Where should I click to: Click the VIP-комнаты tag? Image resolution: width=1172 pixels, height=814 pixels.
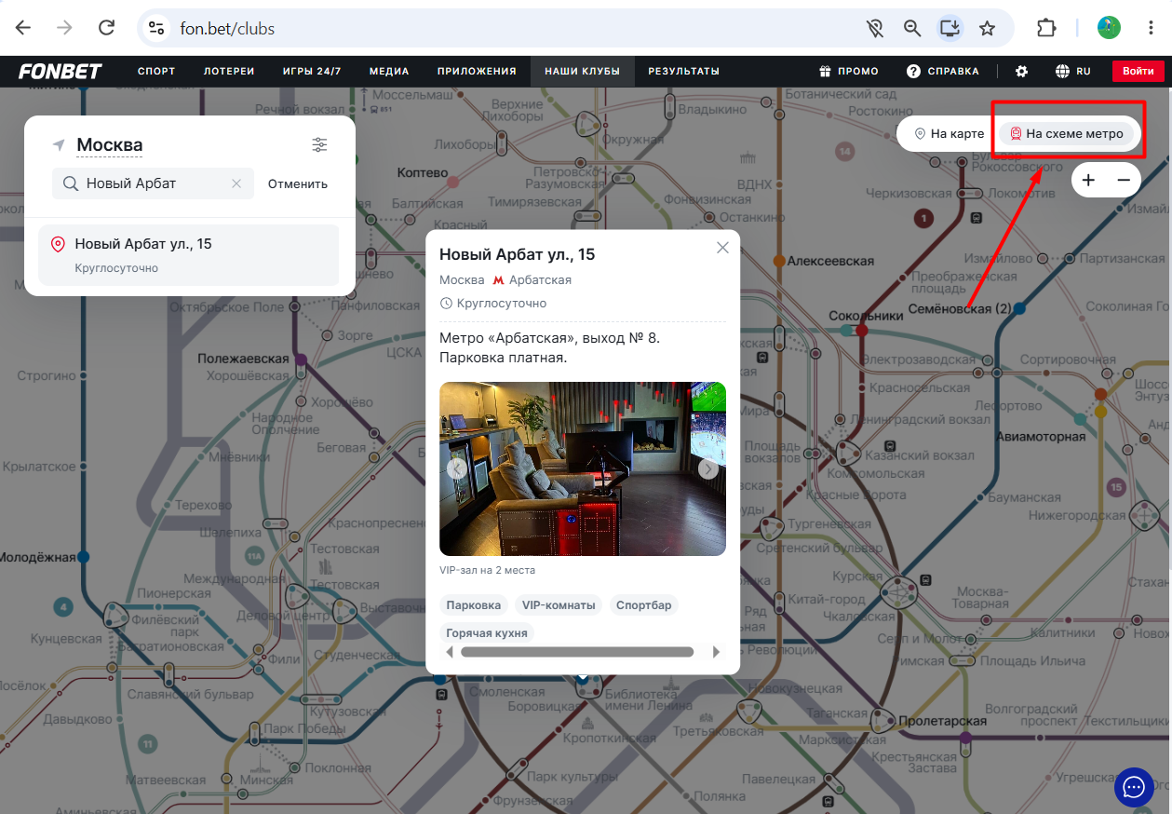coord(559,605)
